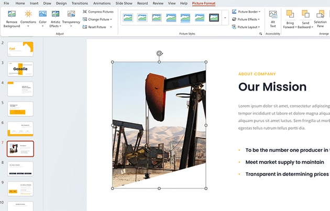
Task: Click the picture's rotation handle
Action: pyautogui.click(x=159, y=53)
